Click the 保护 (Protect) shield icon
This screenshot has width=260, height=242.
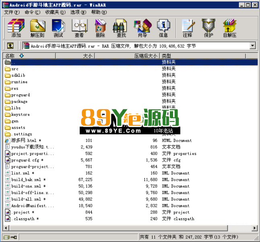208,25
